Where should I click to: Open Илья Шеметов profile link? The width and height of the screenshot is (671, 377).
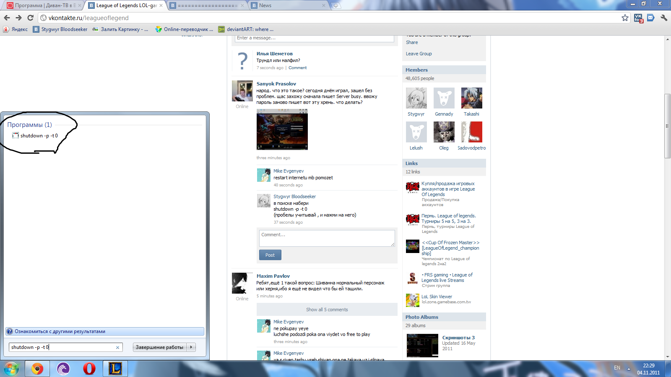(274, 54)
